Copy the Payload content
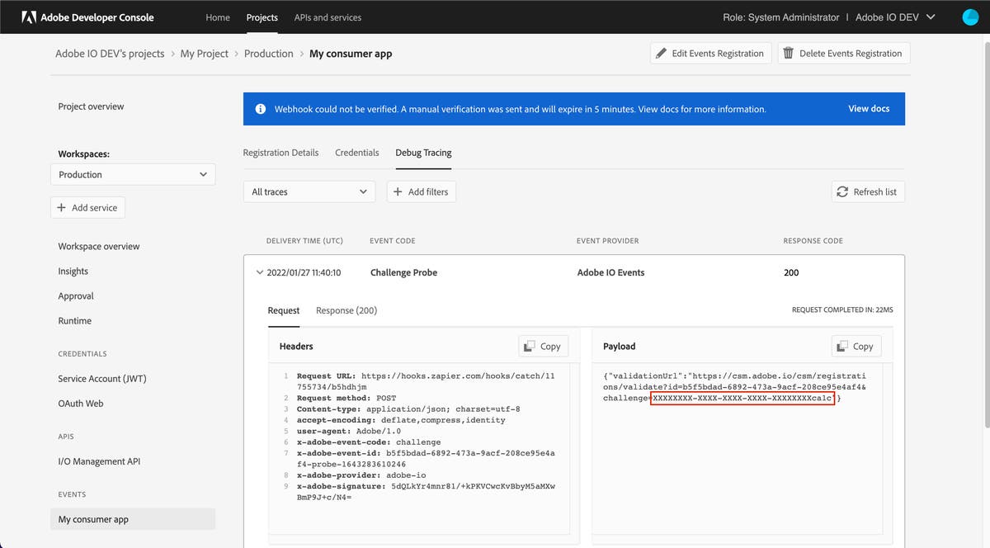The image size is (990, 548). [x=856, y=347]
